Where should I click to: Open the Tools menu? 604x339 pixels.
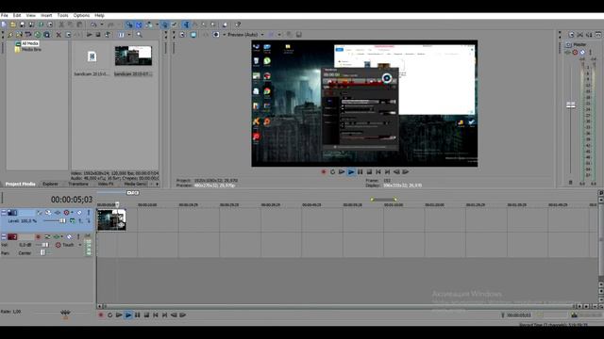click(63, 15)
